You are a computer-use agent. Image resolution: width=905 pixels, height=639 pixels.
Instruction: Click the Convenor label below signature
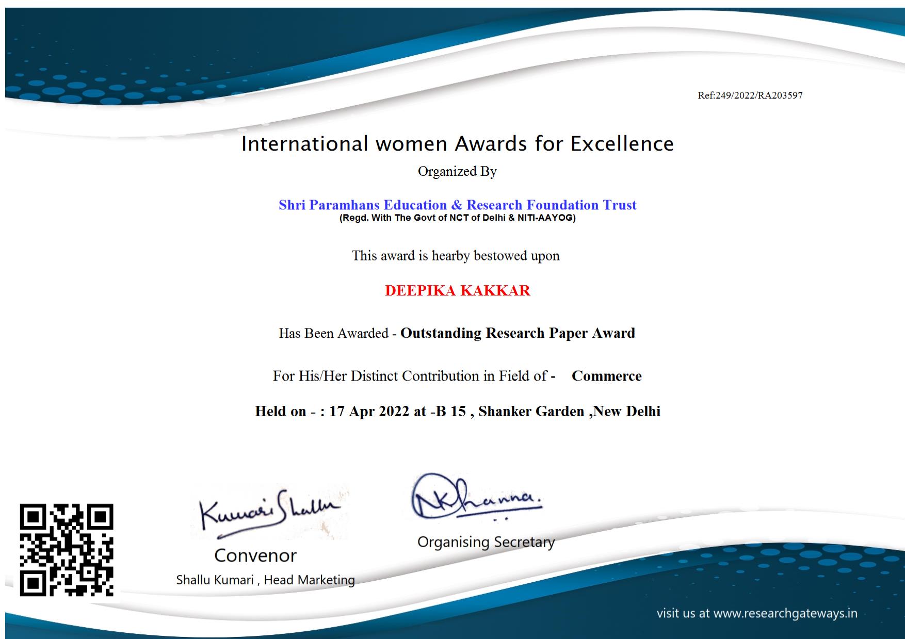click(255, 555)
